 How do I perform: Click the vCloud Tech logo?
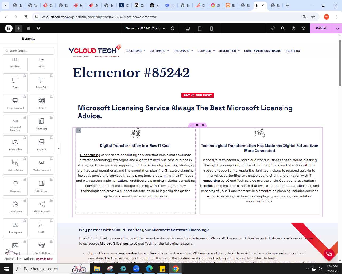click(95, 50)
